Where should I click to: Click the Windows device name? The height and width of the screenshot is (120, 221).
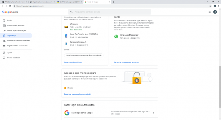click(x=74, y=24)
